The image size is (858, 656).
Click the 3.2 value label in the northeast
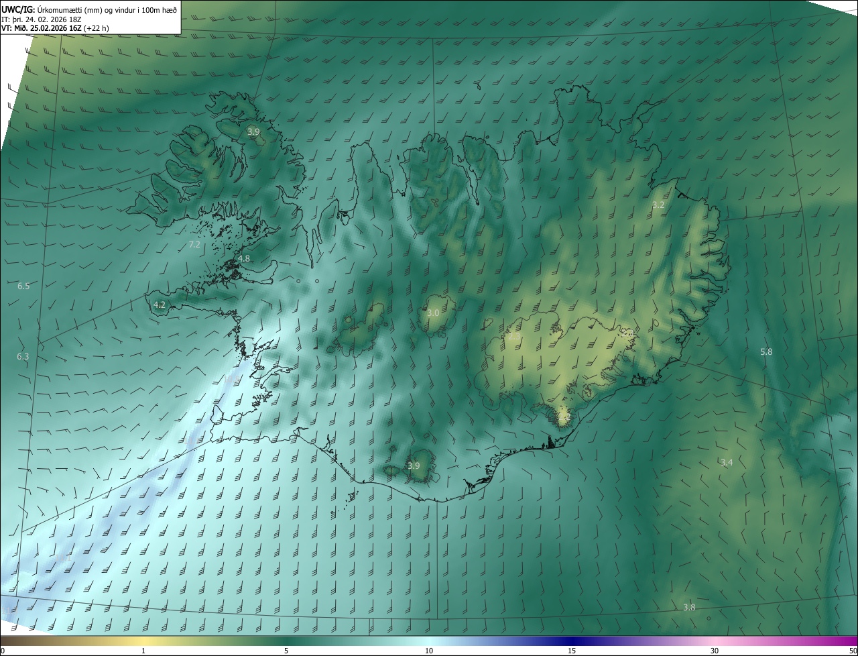658,205
